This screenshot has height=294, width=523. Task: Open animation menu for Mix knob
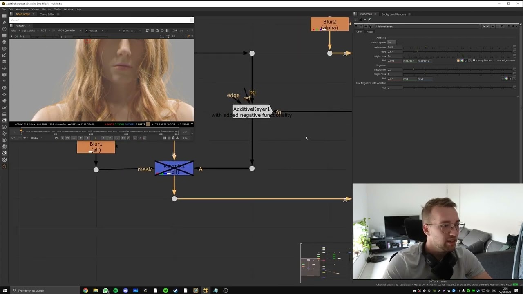(x=514, y=87)
